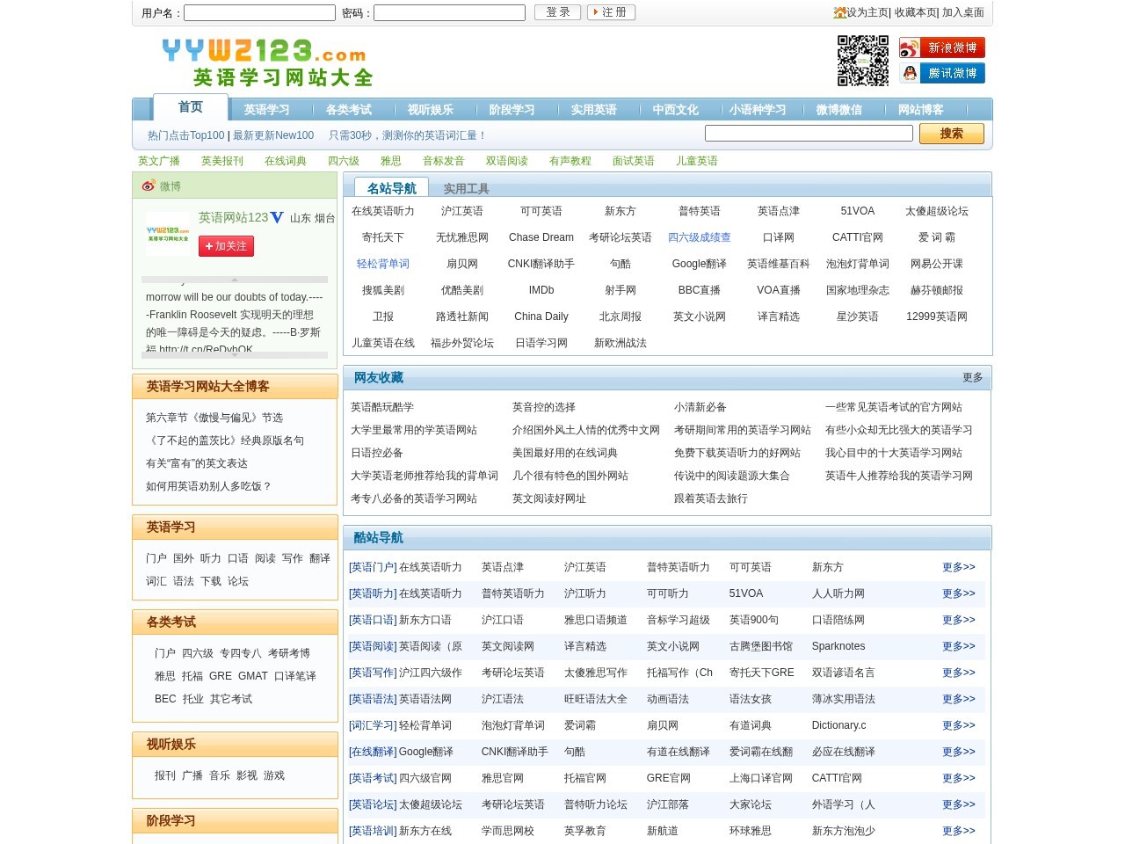Open the 英语学习 navigation menu
The image size is (1125, 844).
pyautogui.click(x=266, y=110)
